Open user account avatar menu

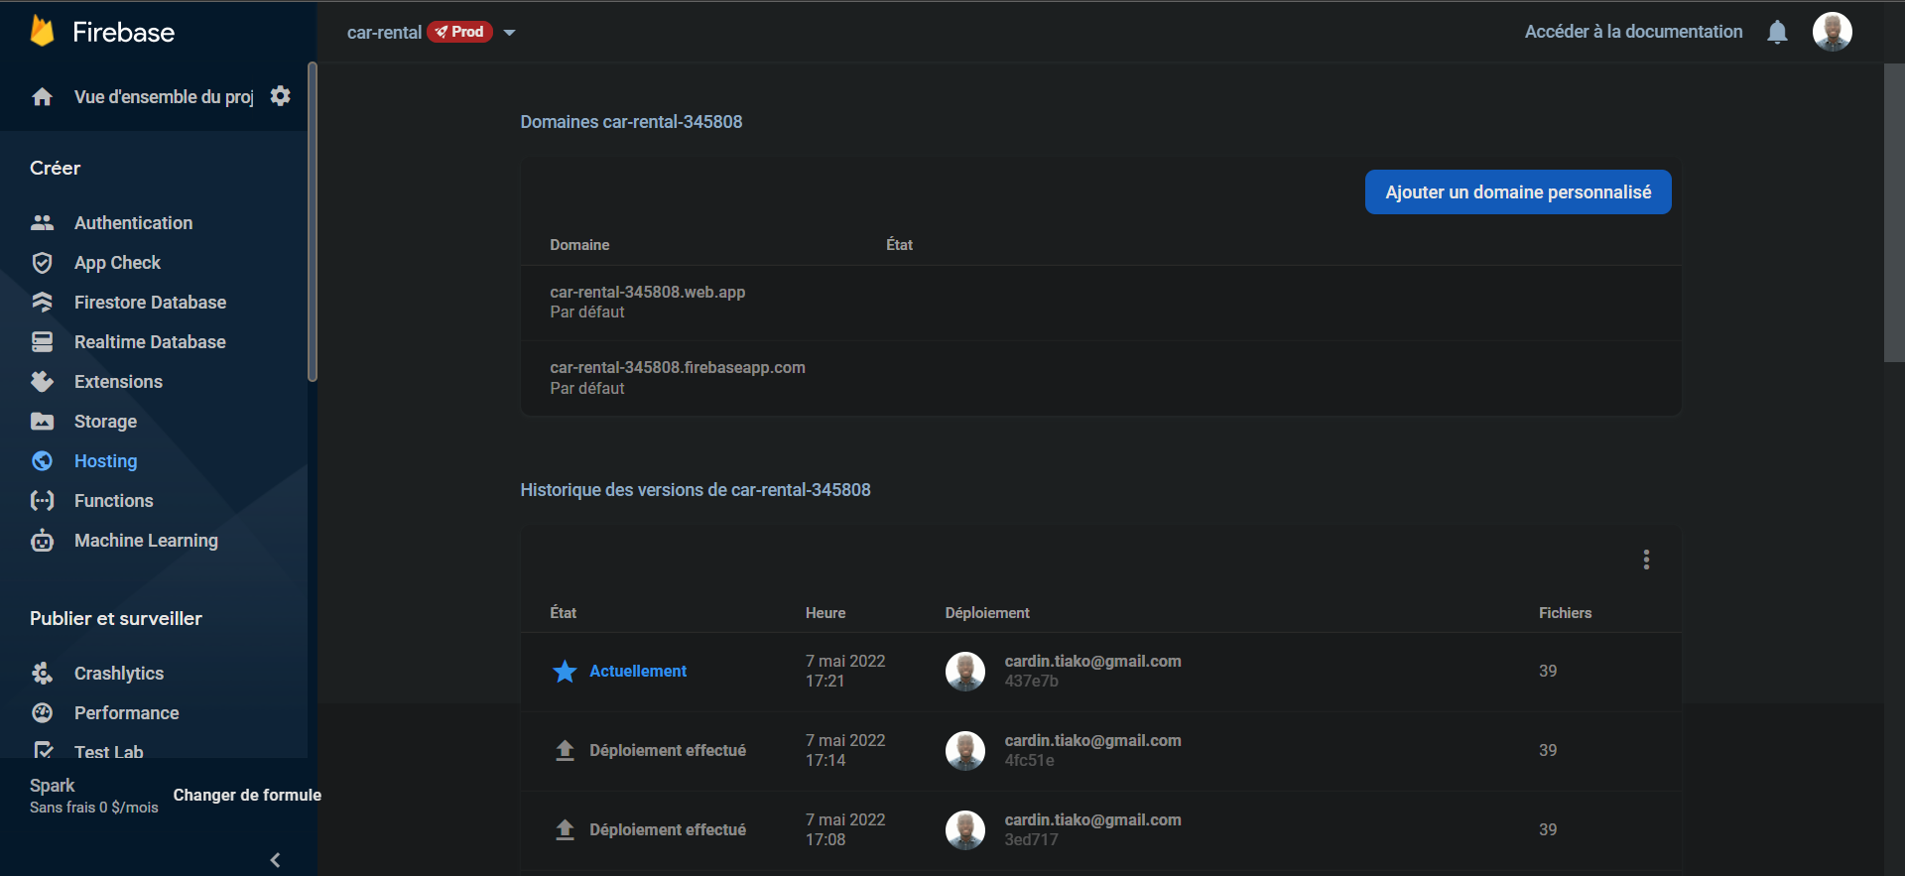pyautogui.click(x=1832, y=32)
